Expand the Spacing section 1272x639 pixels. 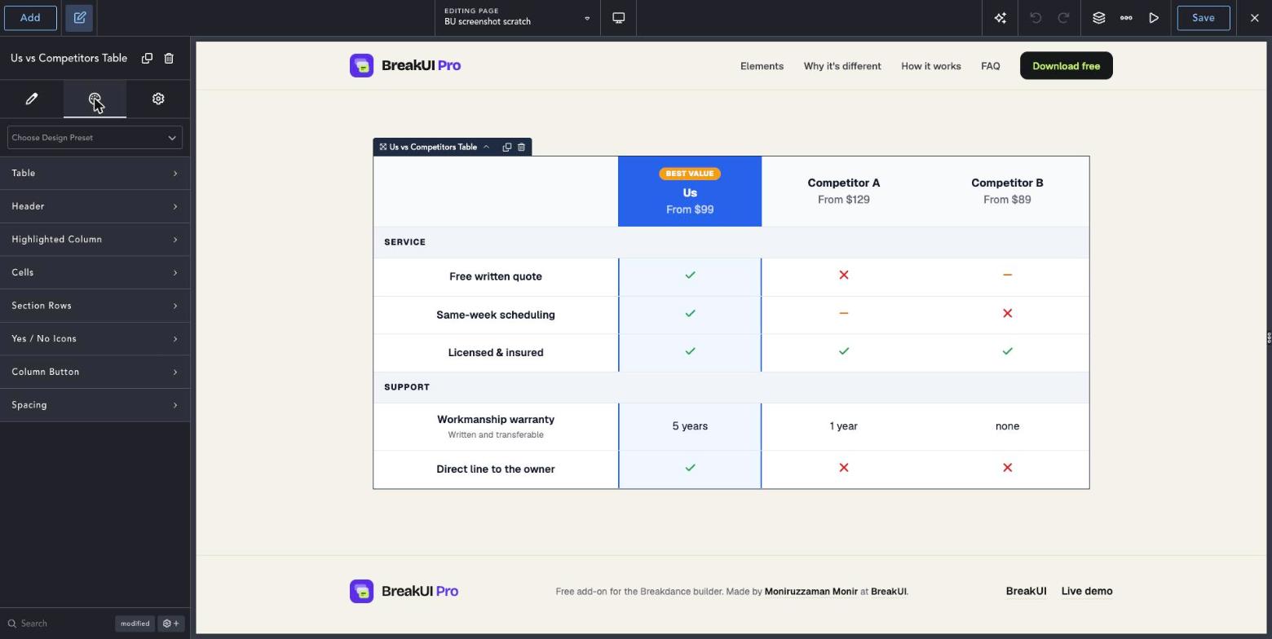click(95, 405)
